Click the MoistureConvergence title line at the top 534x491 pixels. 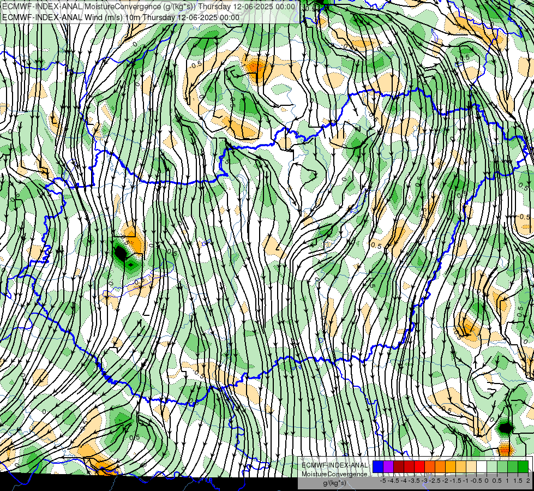pos(148,7)
